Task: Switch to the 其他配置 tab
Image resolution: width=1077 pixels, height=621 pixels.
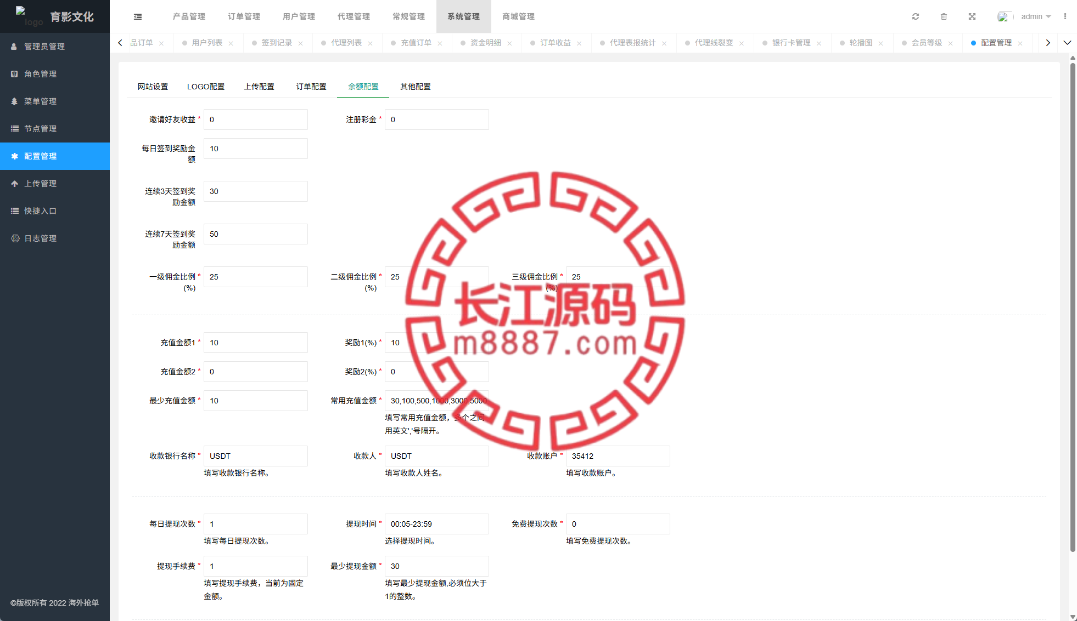Action: point(416,87)
